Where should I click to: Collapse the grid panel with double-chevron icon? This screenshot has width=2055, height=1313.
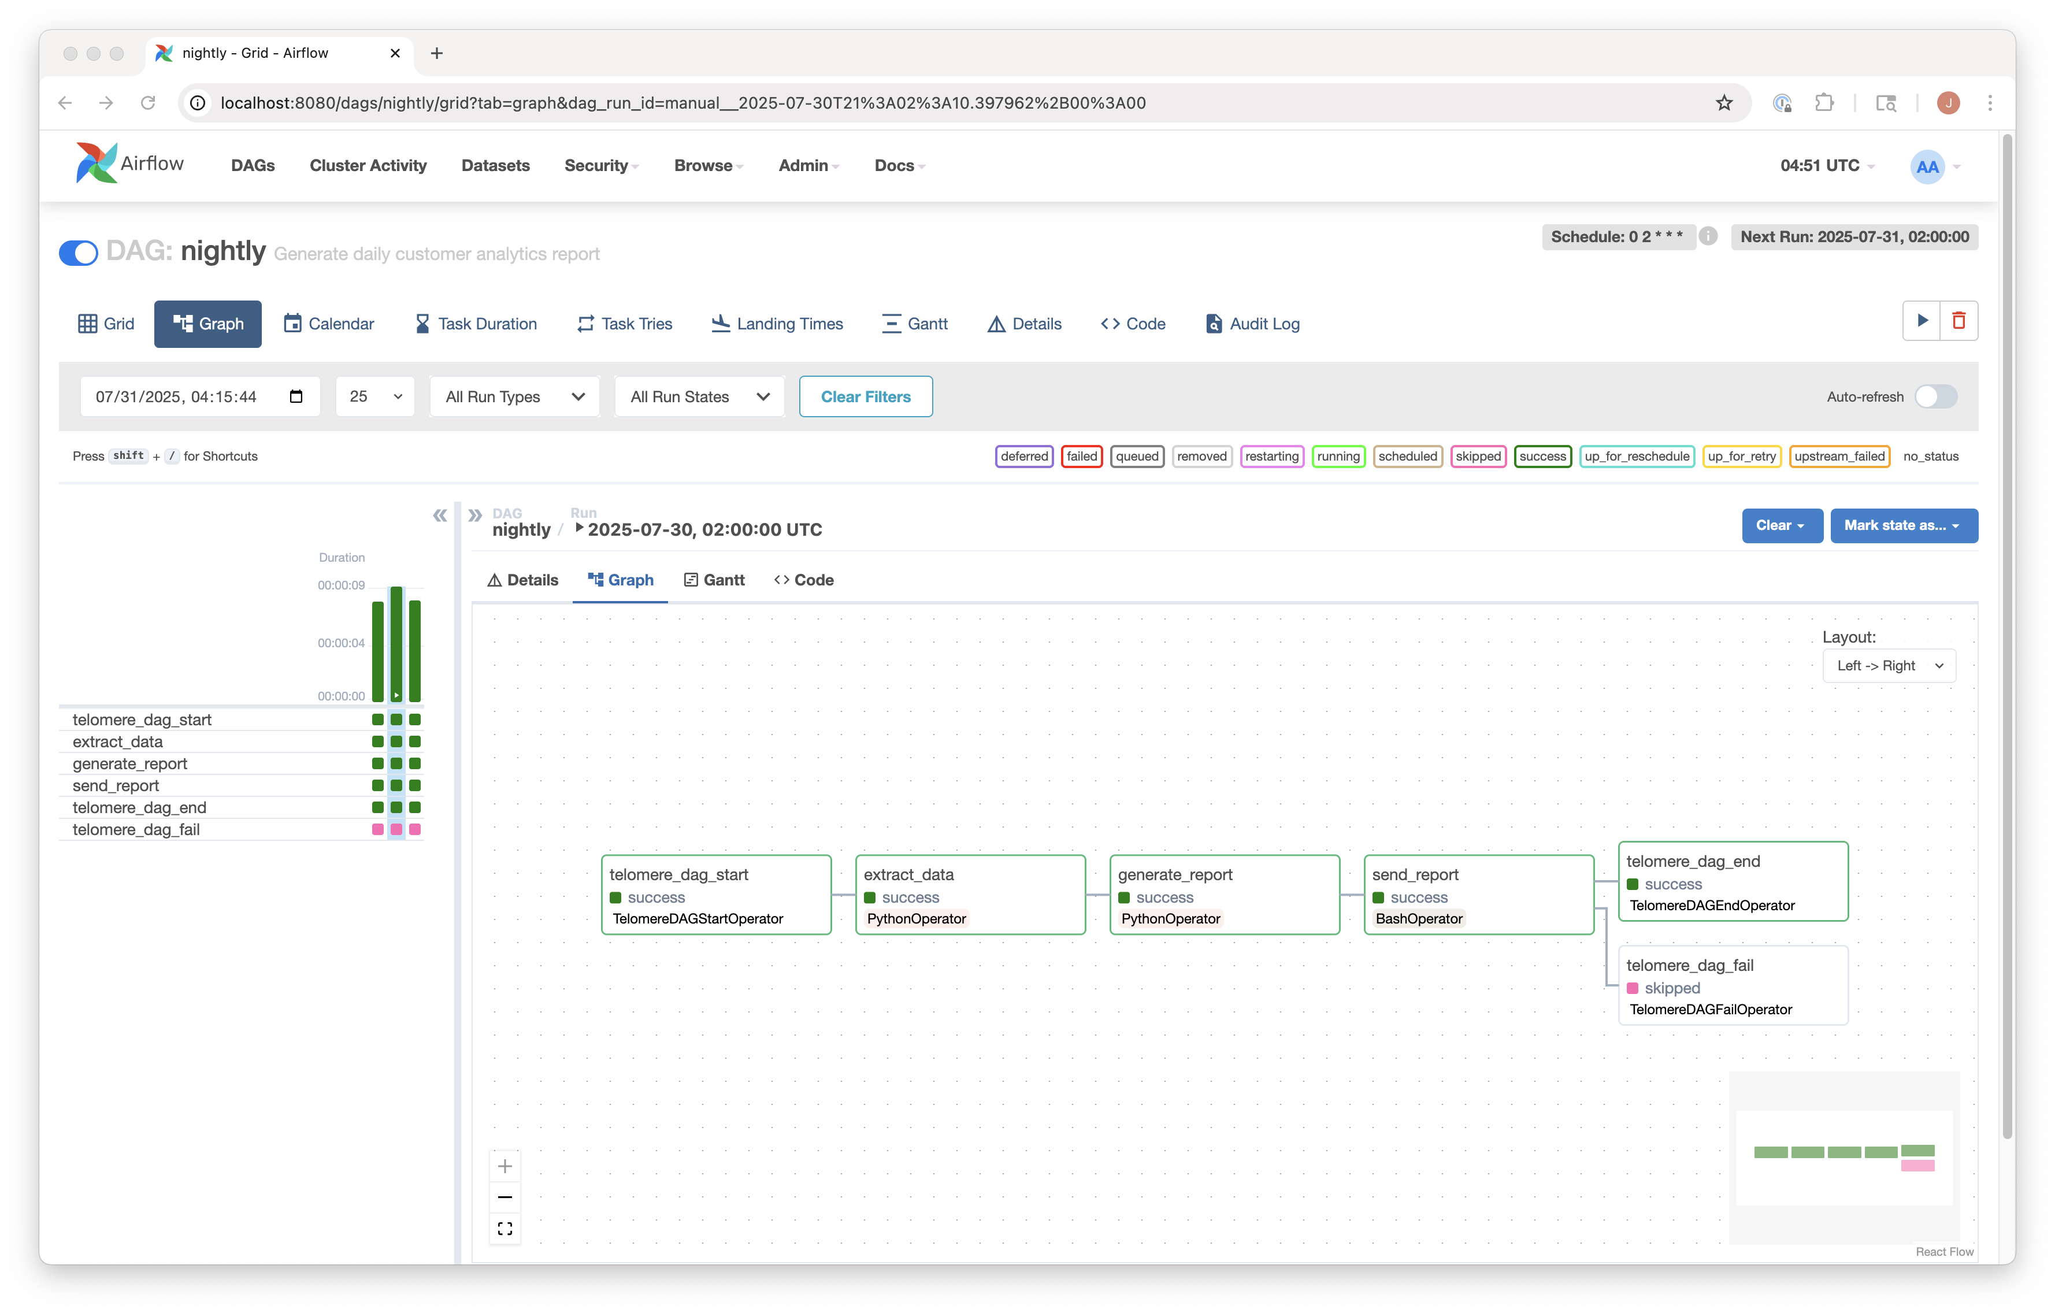(440, 515)
